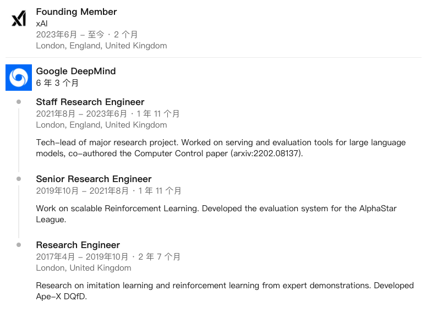Click the xAI London, England location text

[x=101, y=46]
